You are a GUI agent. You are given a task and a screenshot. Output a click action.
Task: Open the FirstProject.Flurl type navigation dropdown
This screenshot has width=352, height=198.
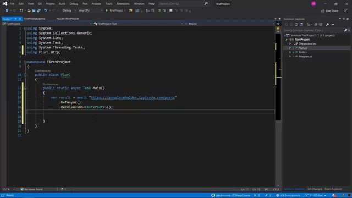click(138, 24)
